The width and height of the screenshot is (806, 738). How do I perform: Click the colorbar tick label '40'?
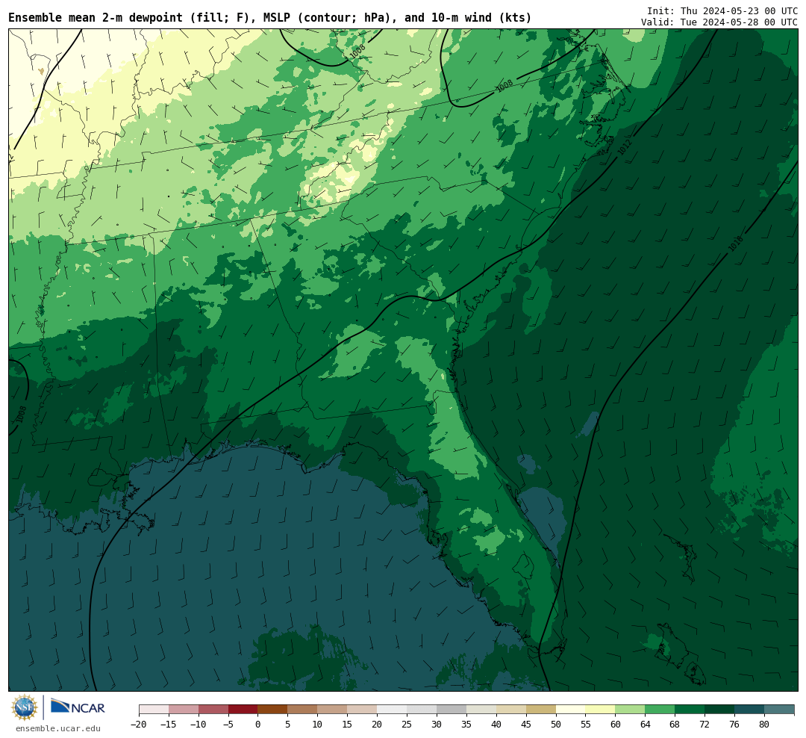[496, 725]
